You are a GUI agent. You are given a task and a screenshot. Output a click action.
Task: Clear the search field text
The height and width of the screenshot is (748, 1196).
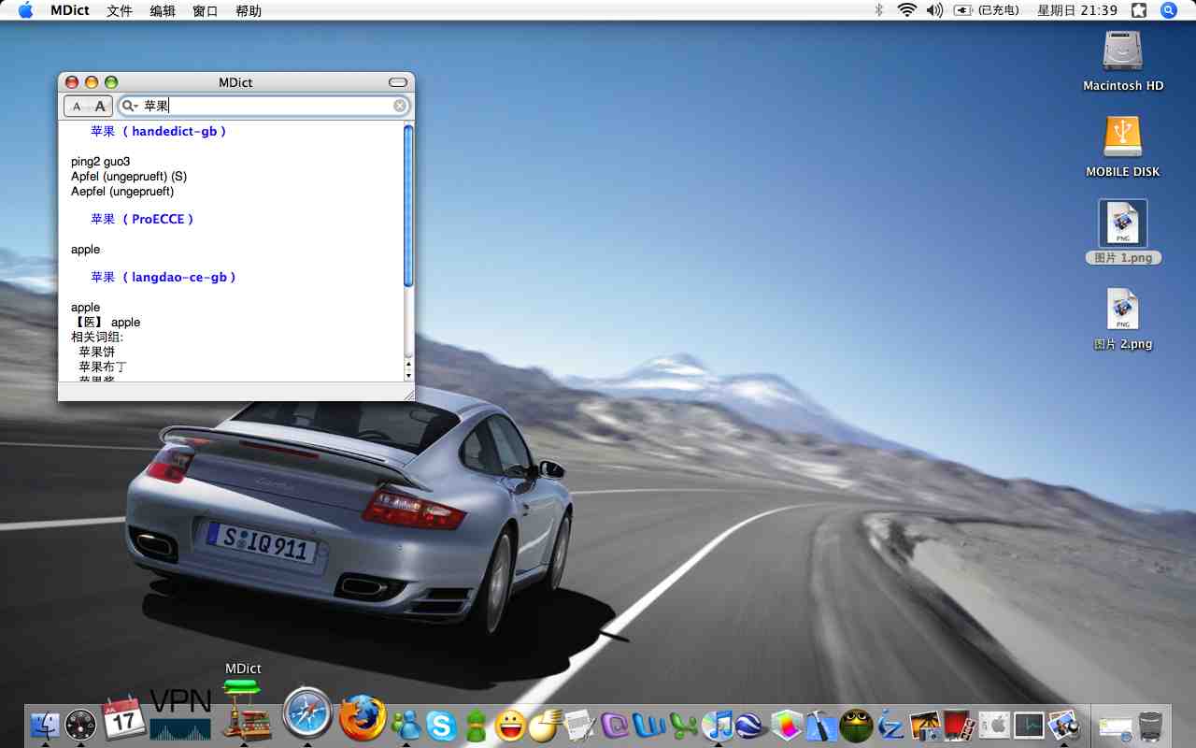click(400, 107)
